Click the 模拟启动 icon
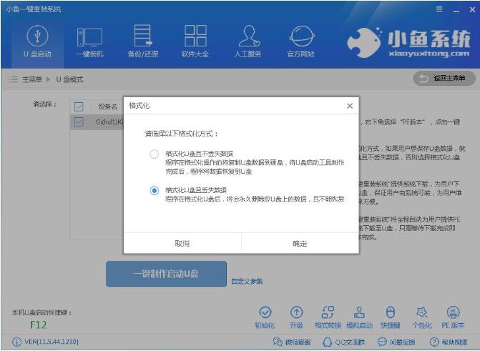480x351 pixels. 359,312
